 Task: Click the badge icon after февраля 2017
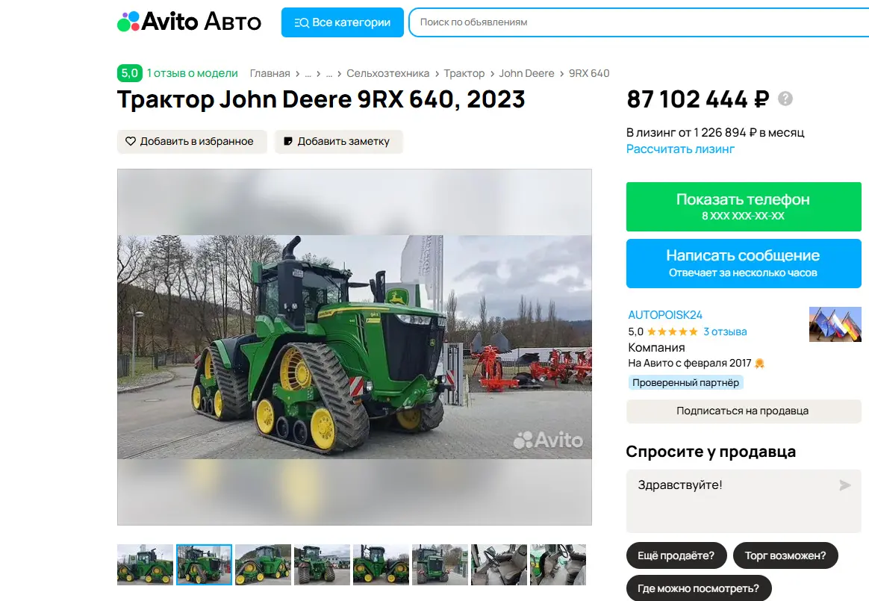pyautogui.click(x=759, y=363)
